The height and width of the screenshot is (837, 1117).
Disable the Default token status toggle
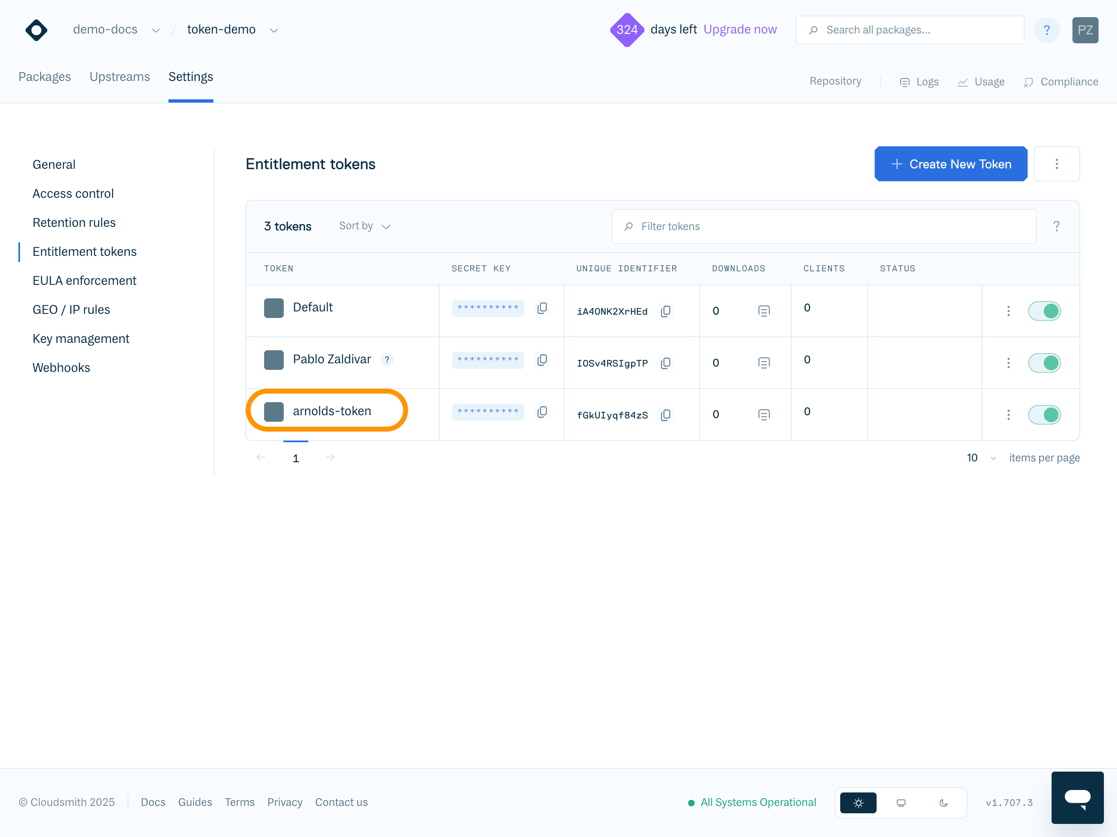[1045, 311]
